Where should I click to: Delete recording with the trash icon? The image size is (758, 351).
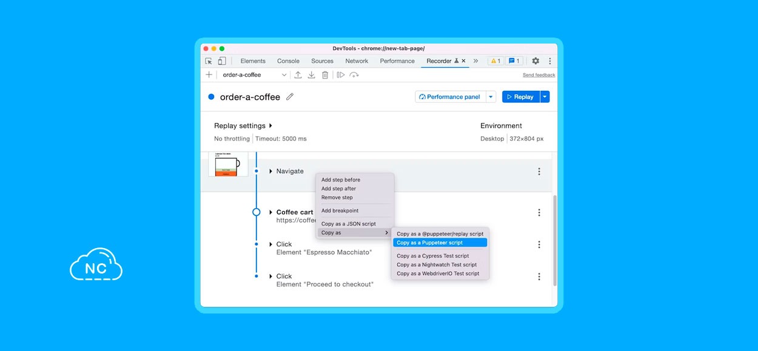325,74
